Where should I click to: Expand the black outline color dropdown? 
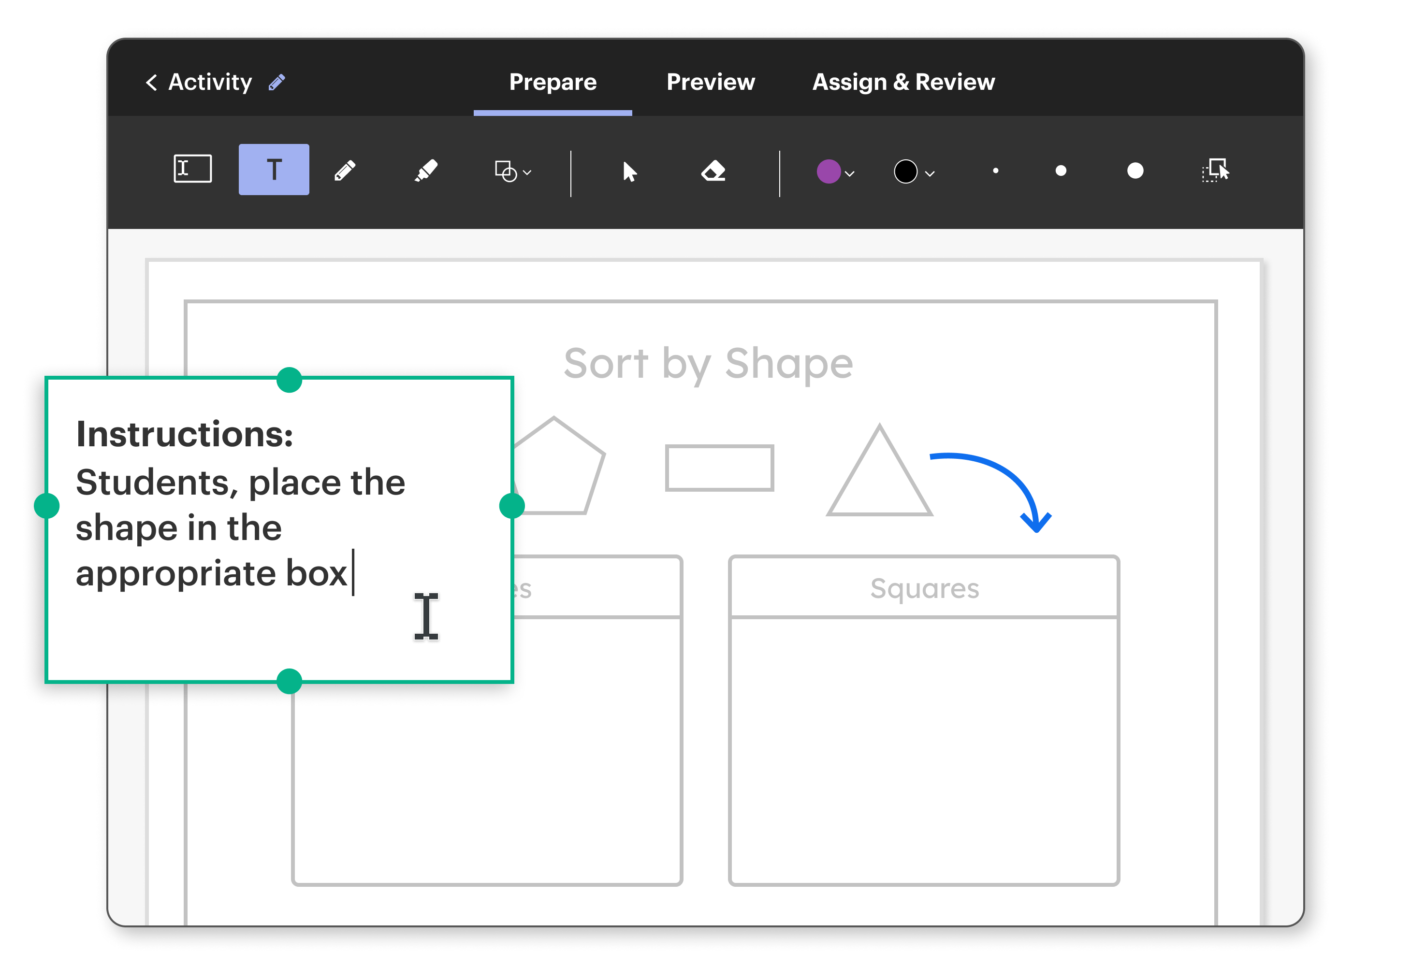point(929,173)
